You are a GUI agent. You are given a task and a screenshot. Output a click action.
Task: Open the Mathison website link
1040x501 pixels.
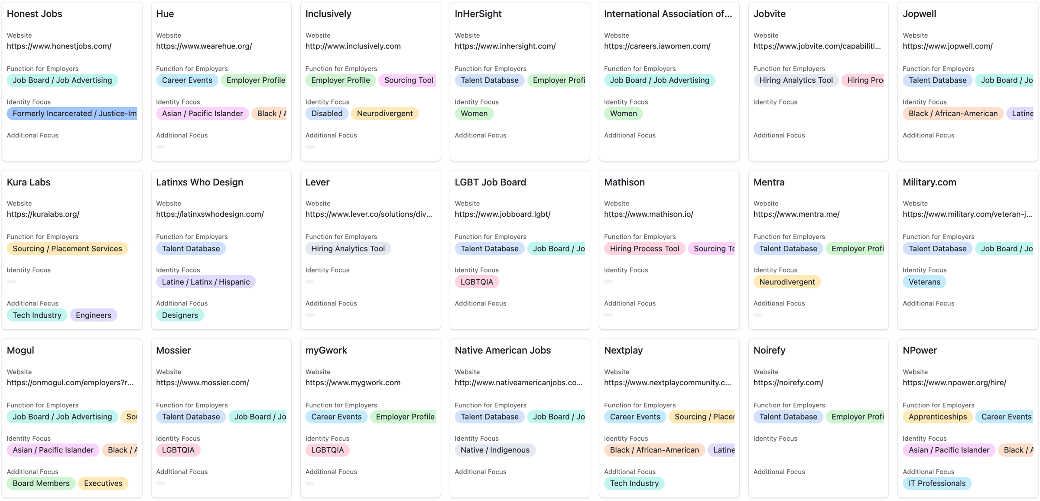click(648, 214)
